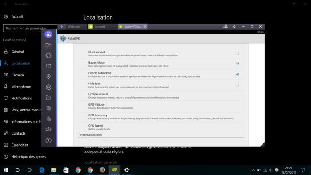Open the BlueStacks settings gear in title bar
This screenshot has width=311, height=175.
(235, 27)
